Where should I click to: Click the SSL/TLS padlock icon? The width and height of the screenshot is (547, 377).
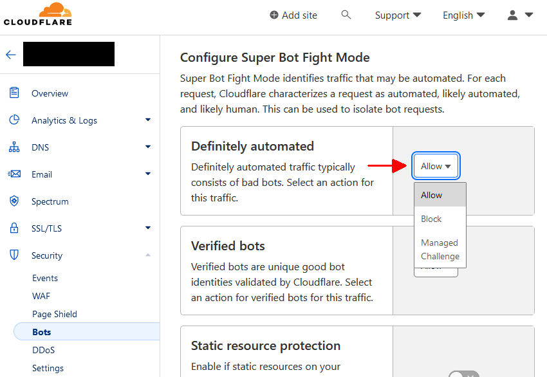pyautogui.click(x=14, y=228)
